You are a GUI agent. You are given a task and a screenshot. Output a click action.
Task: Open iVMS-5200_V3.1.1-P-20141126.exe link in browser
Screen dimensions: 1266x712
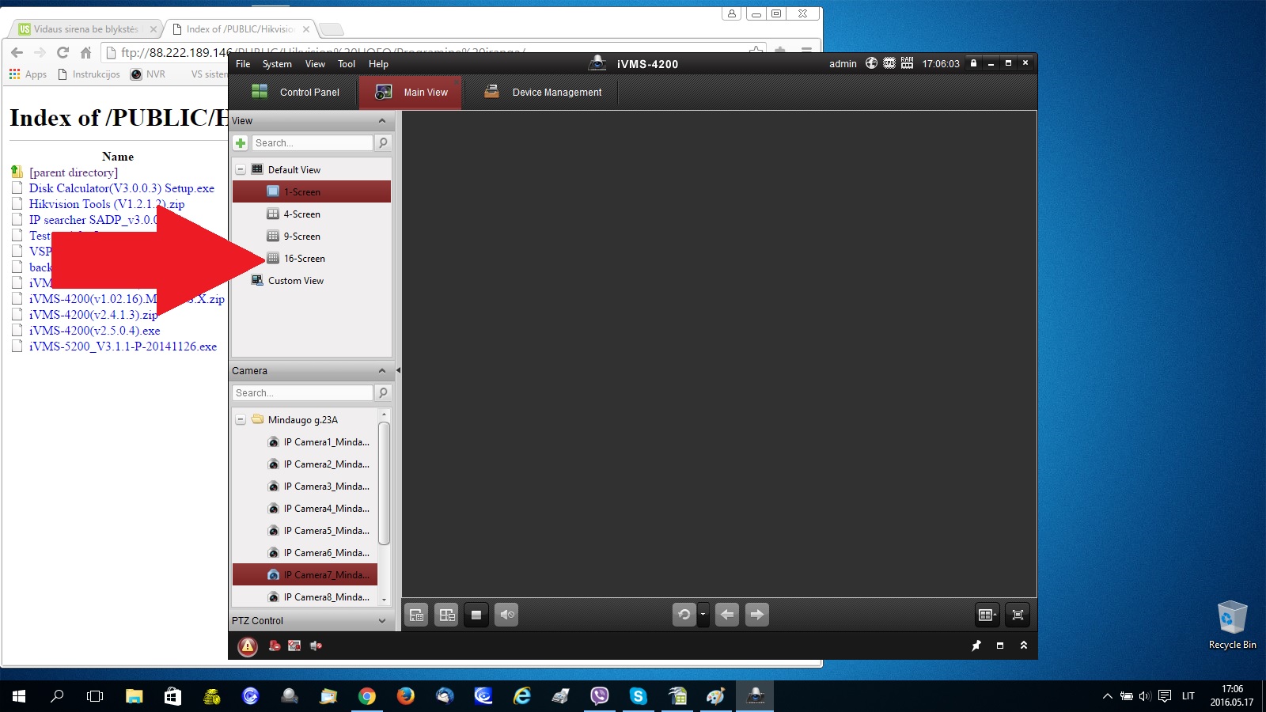click(123, 347)
